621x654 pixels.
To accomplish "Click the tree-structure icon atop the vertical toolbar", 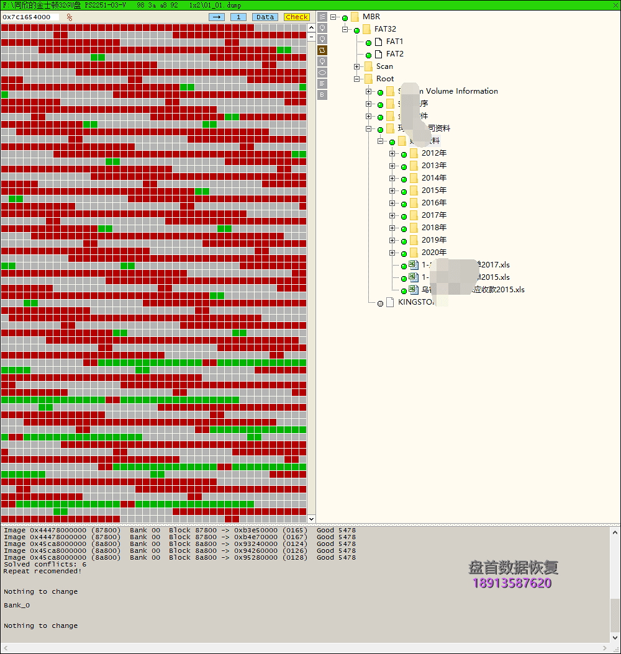I will pos(322,17).
